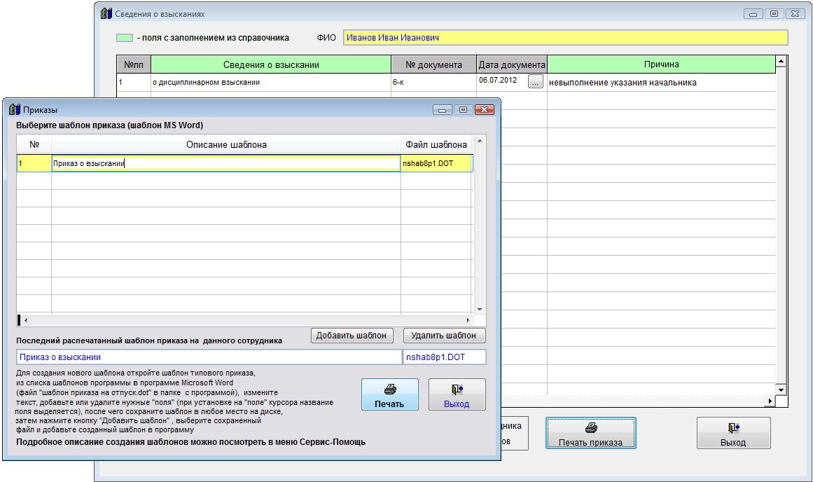Open date picker ellipsis button next to 06.07.2012

coord(536,81)
